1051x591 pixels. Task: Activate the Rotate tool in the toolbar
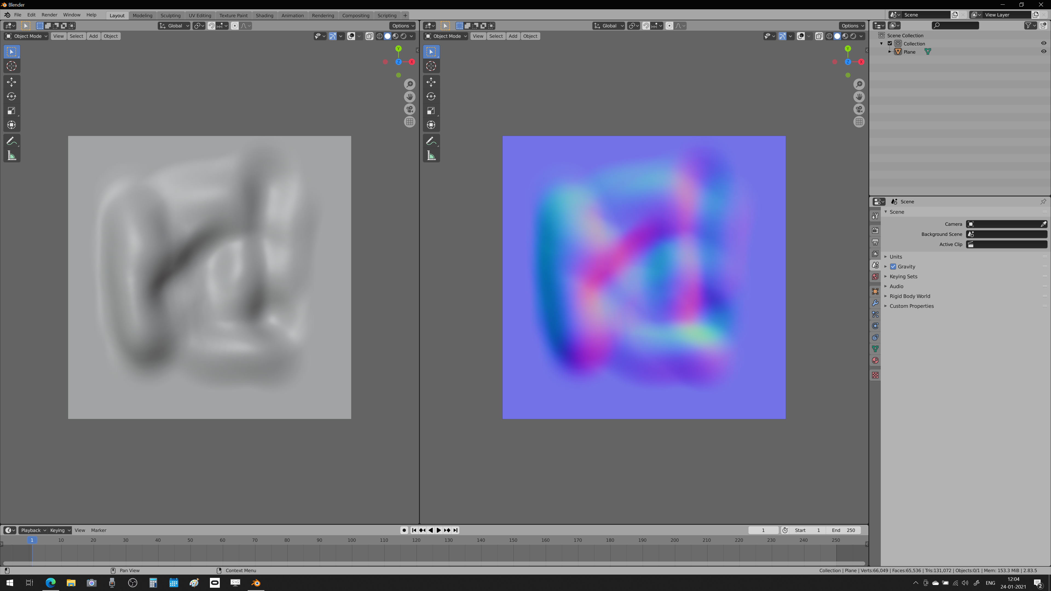pos(11,96)
